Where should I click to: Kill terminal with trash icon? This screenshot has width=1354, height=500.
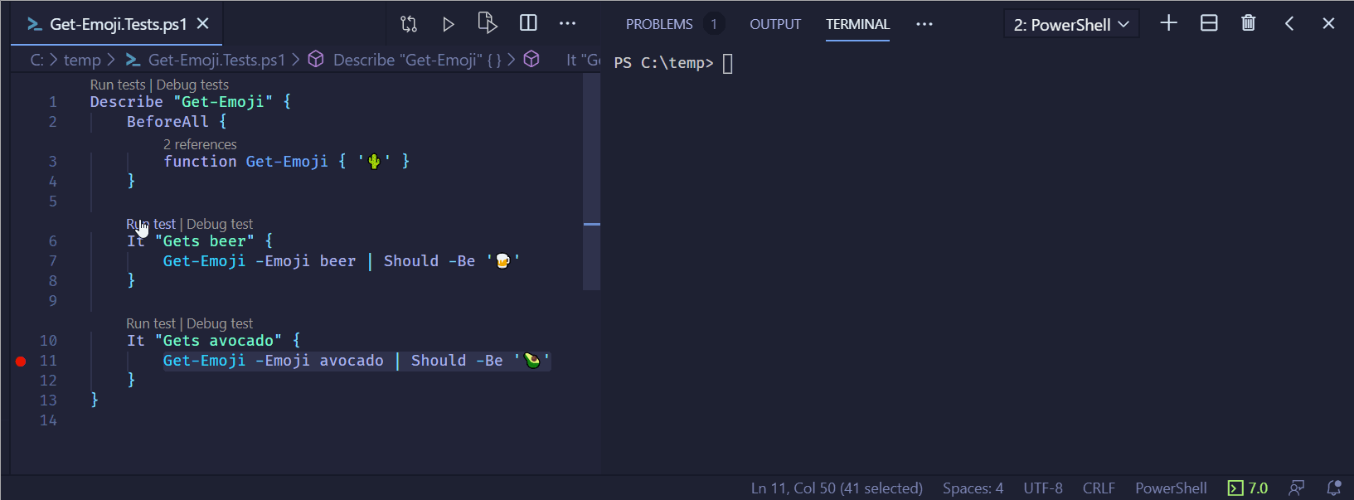1249,23
